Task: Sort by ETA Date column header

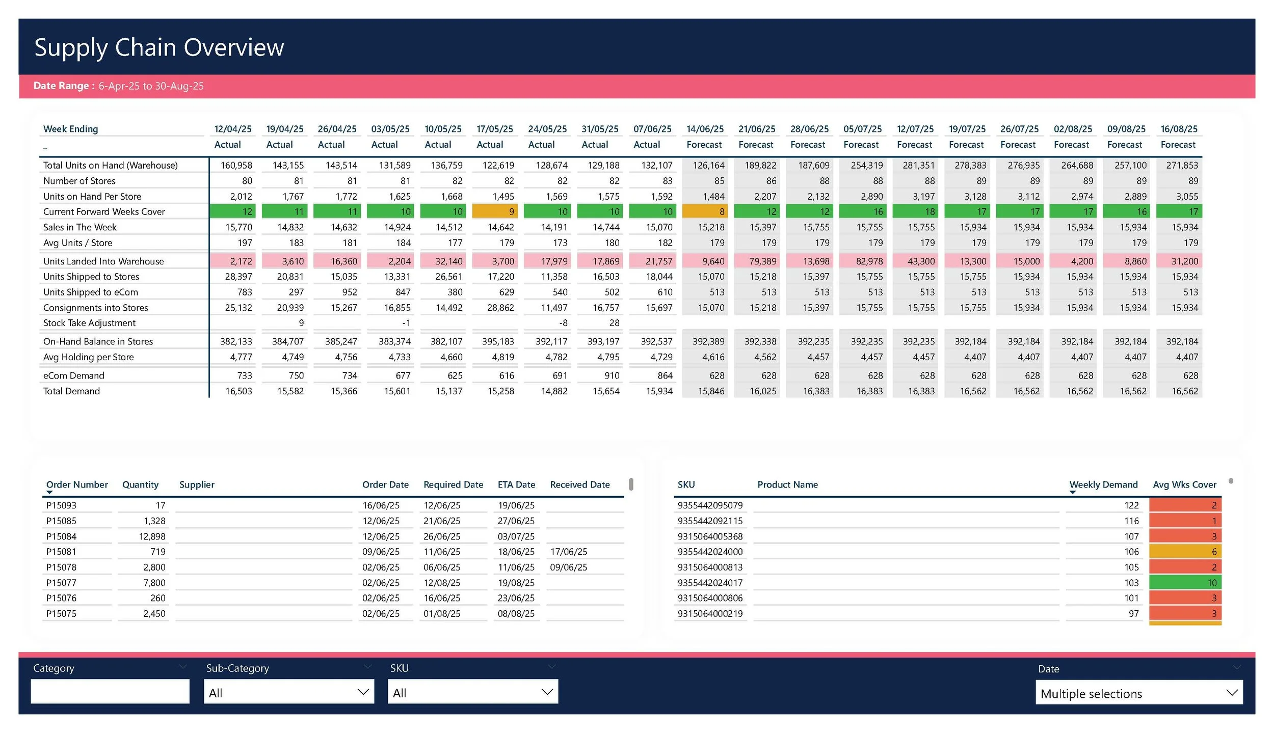Action: pos(516,484)
